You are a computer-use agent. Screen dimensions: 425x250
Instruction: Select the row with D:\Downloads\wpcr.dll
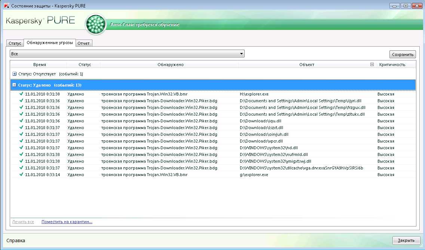pos(213,141)
